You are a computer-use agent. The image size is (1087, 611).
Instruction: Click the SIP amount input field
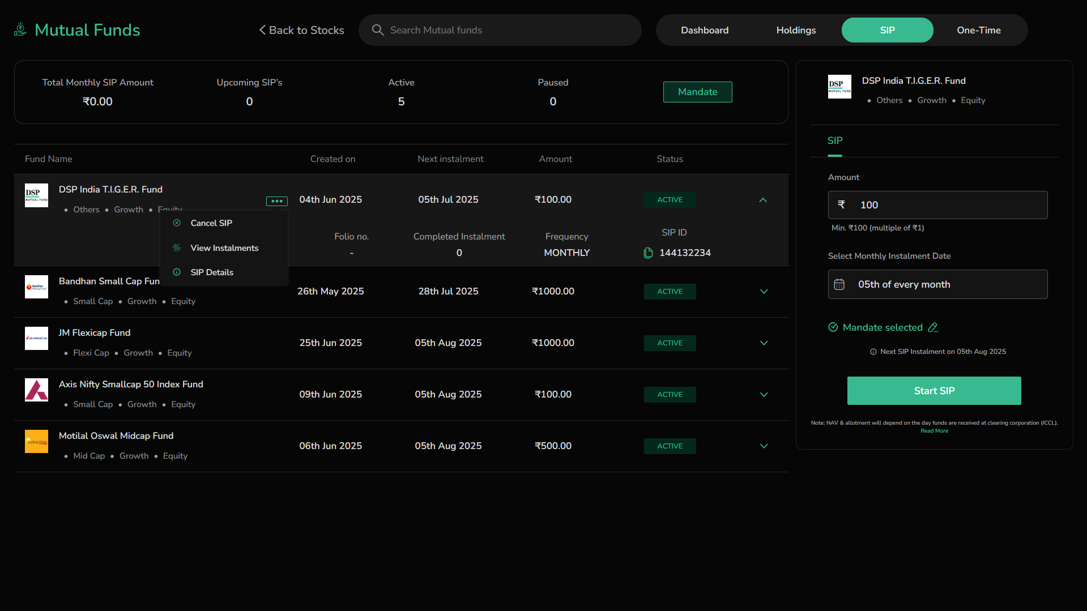pos(937,205)
